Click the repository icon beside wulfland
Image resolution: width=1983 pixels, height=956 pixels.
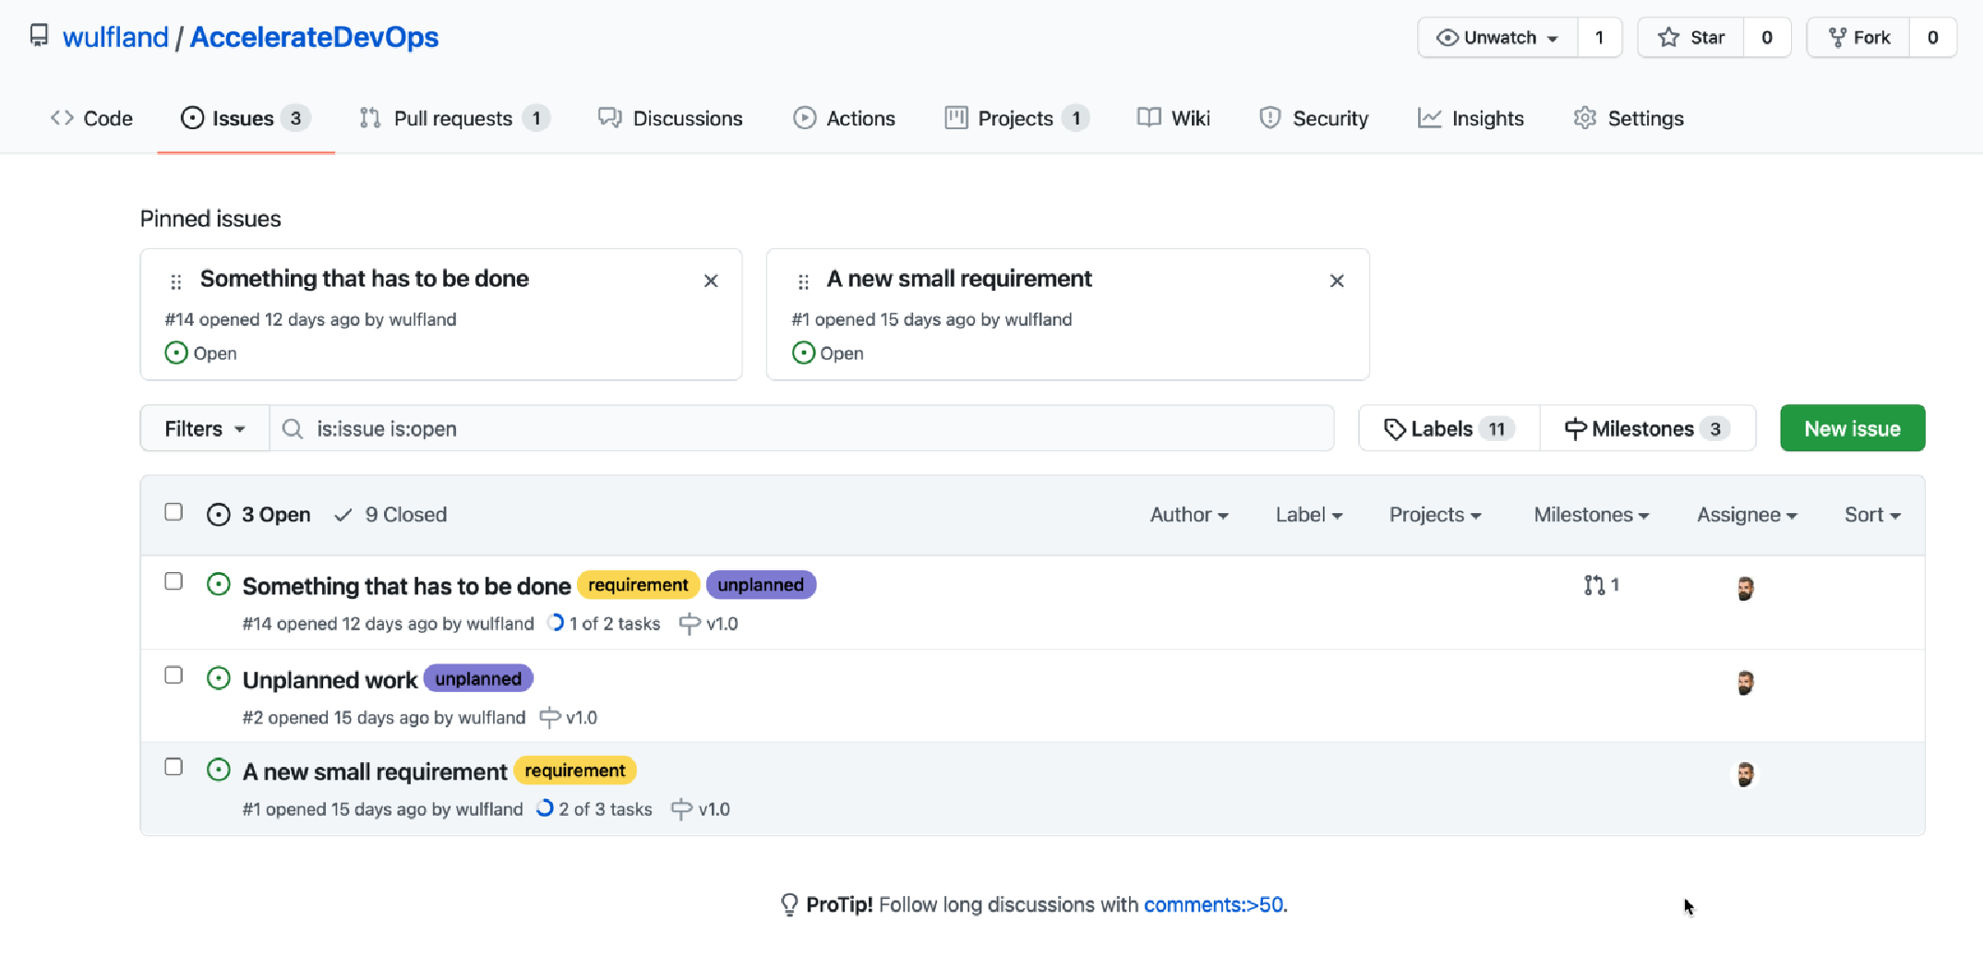39,36
